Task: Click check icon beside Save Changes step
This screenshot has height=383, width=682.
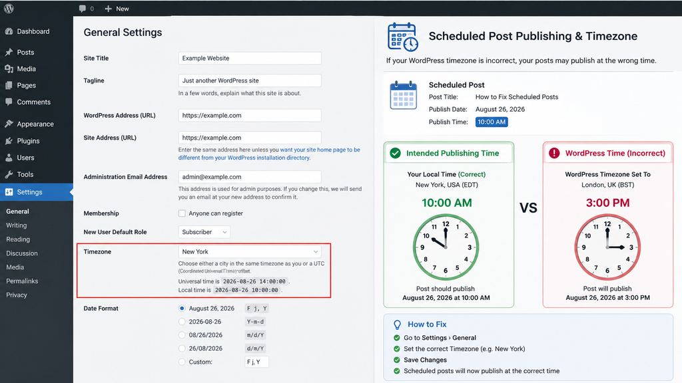Action: coord(397,360)
